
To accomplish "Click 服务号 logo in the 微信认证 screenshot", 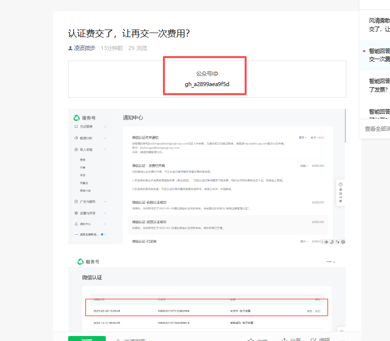I will click(x=80, y=262).
